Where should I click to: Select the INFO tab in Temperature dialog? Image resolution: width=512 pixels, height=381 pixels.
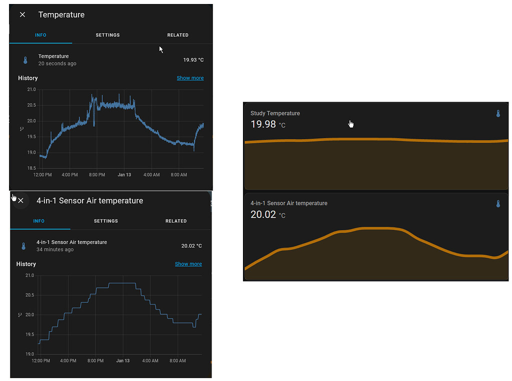click(40, 35)
